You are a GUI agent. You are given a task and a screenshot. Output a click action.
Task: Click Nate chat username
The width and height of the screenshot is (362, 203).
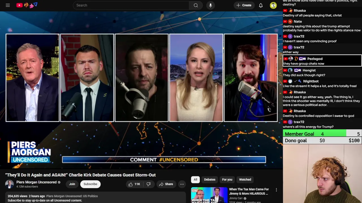point(298,21)
